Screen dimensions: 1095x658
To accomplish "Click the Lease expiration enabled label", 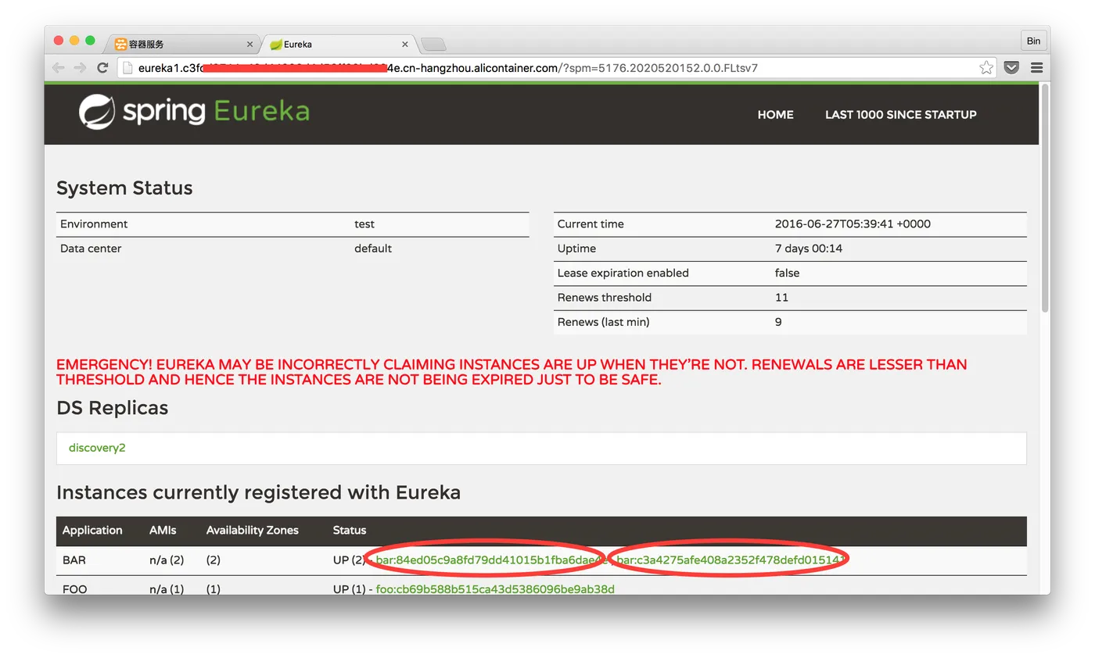I will click(623, 273).
